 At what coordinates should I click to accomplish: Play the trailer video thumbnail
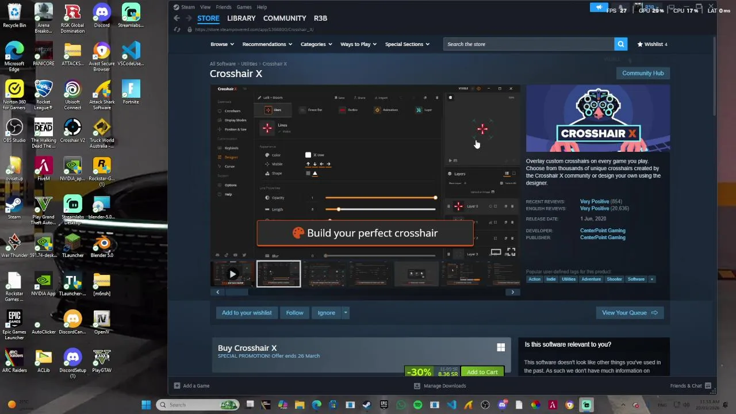click(x=232, y=274)
